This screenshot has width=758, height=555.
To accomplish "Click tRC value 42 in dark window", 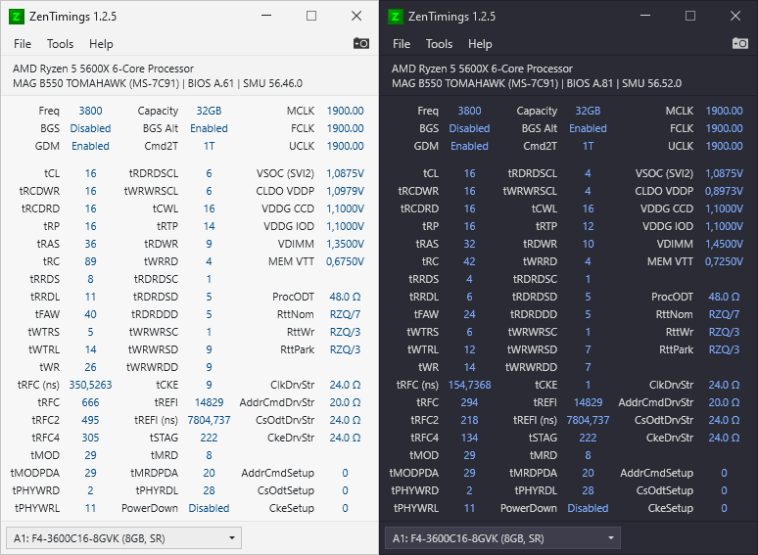I will tap(469, 261).
